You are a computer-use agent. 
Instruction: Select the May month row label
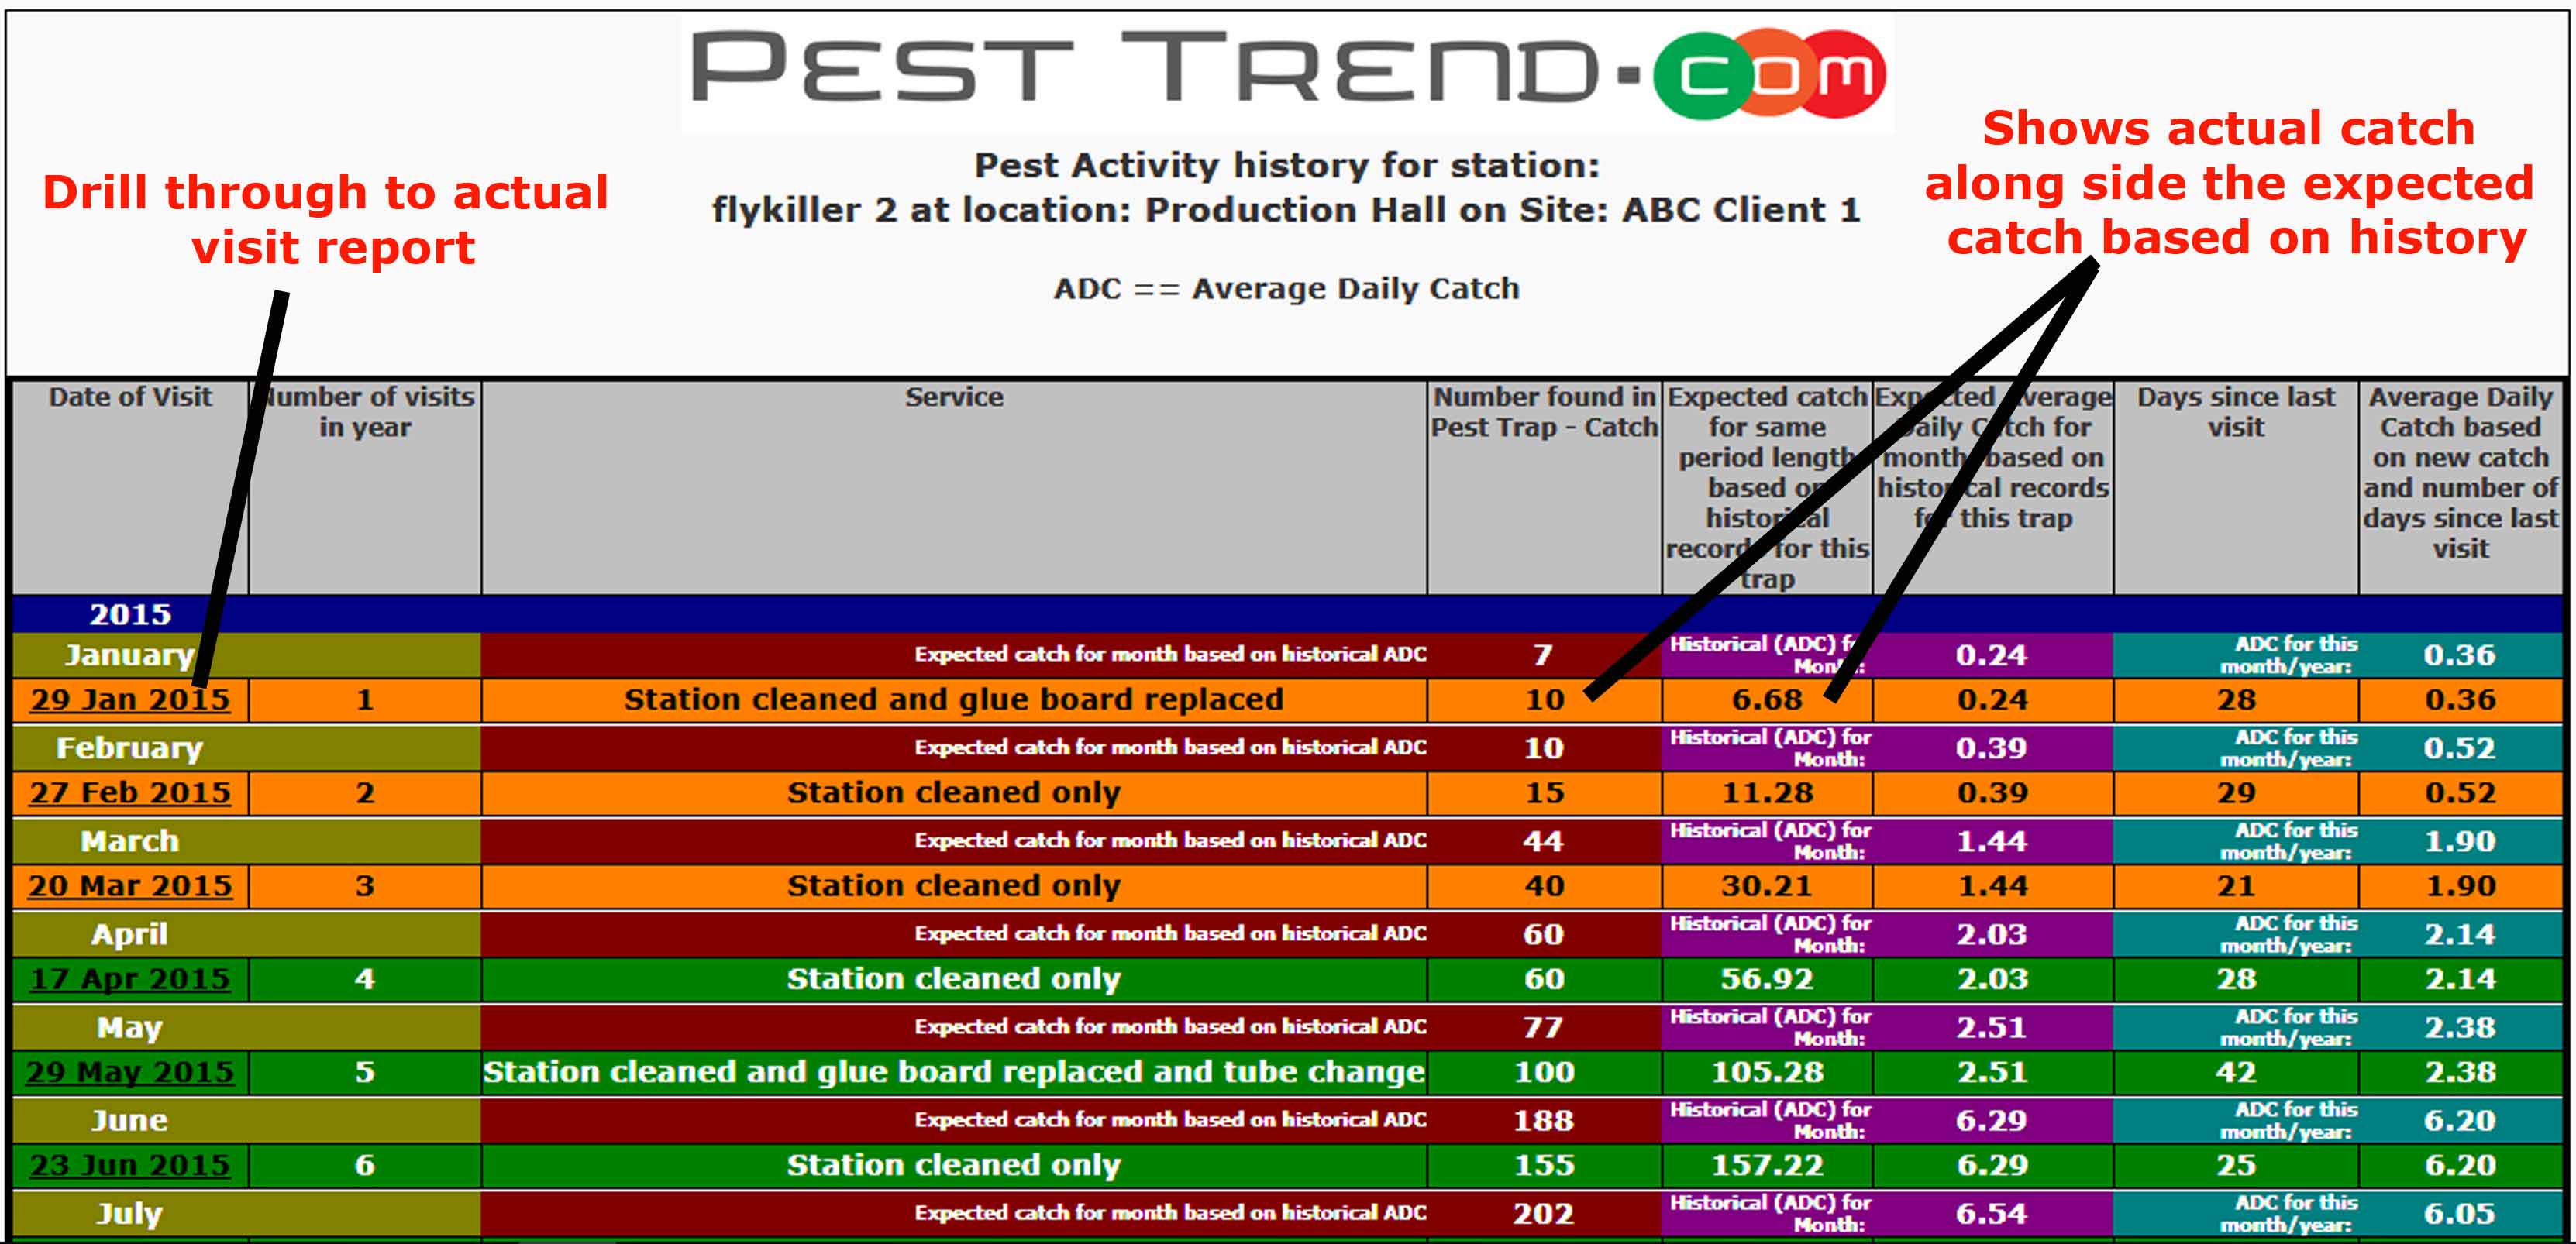point(130,1026)
